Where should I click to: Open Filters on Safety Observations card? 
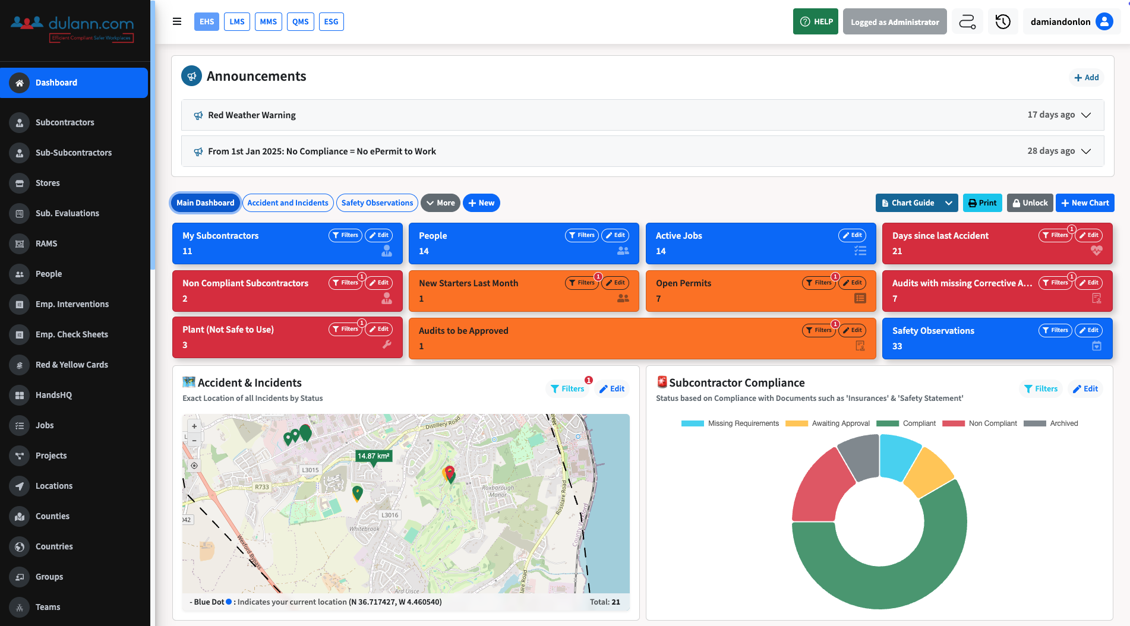click(x=1055, y=330)
